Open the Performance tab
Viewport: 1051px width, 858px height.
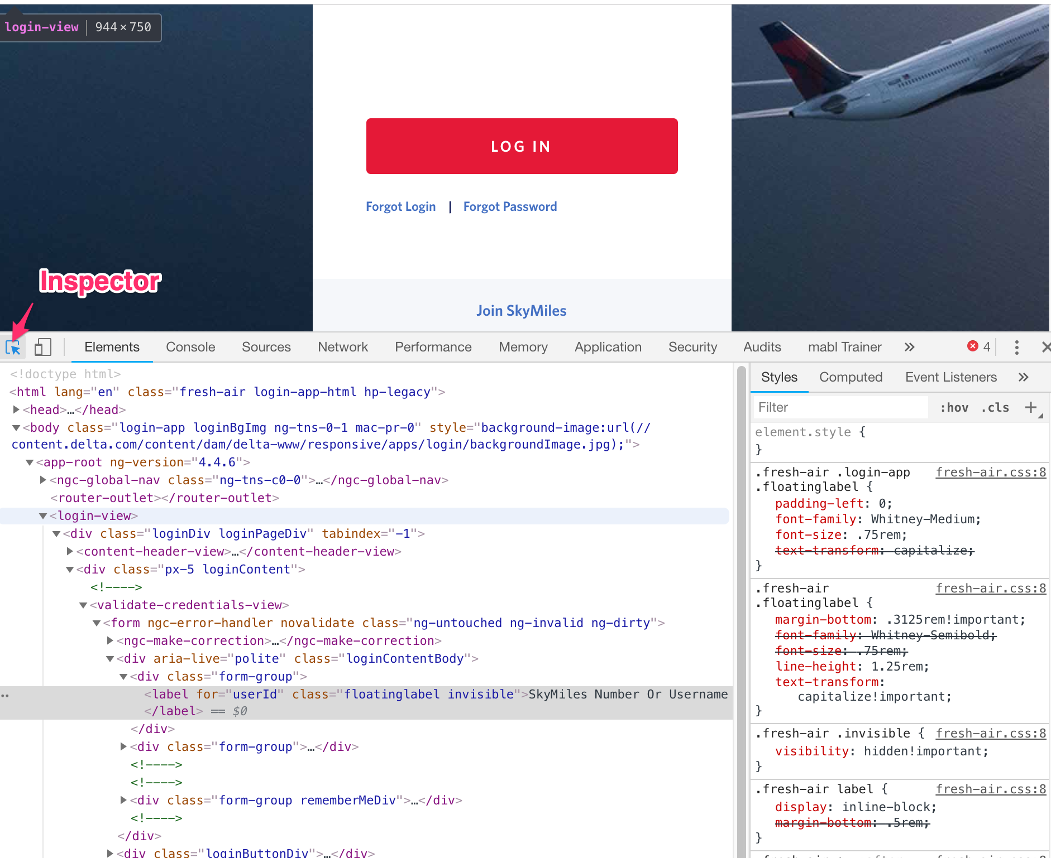(x=433, y=347)
